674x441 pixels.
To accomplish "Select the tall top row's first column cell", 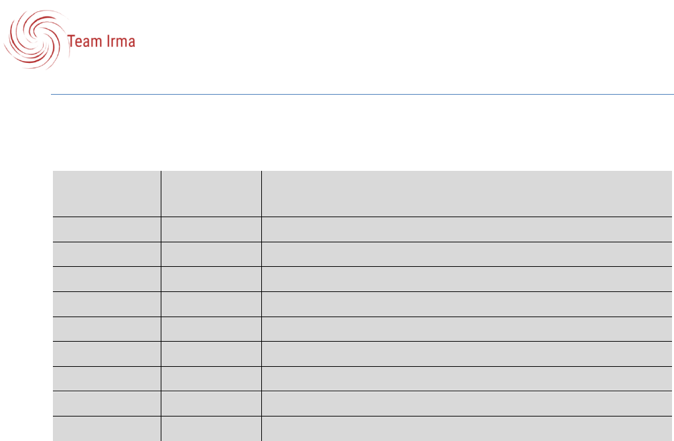I will [106, 193].
